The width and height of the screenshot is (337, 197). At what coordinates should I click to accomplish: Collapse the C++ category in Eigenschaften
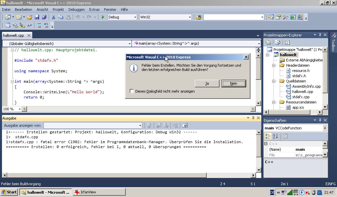[x=266, y=144]
